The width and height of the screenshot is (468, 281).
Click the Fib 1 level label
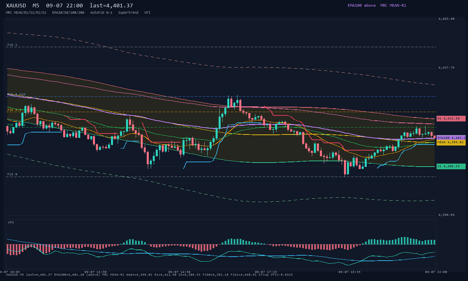(x=12, y=45)
